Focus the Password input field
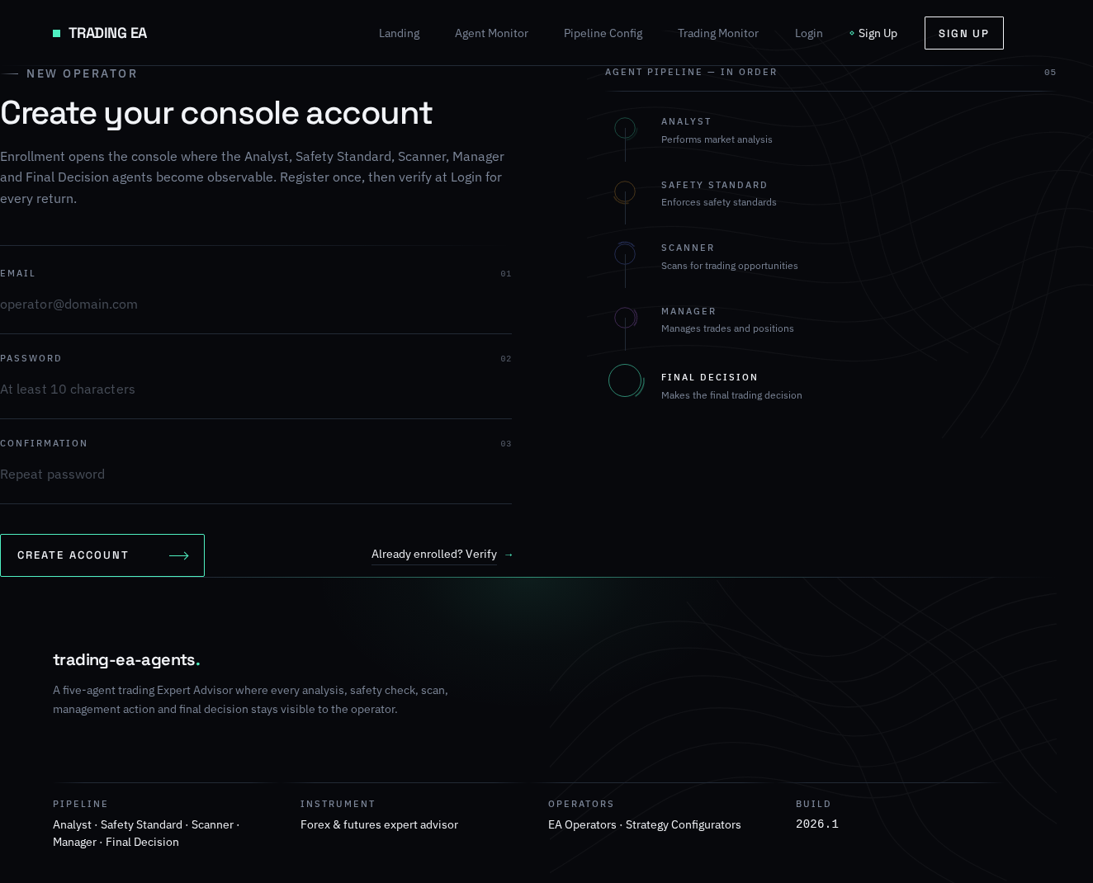Viewport: 1093px width, 883px height. [x=256, y=389]
